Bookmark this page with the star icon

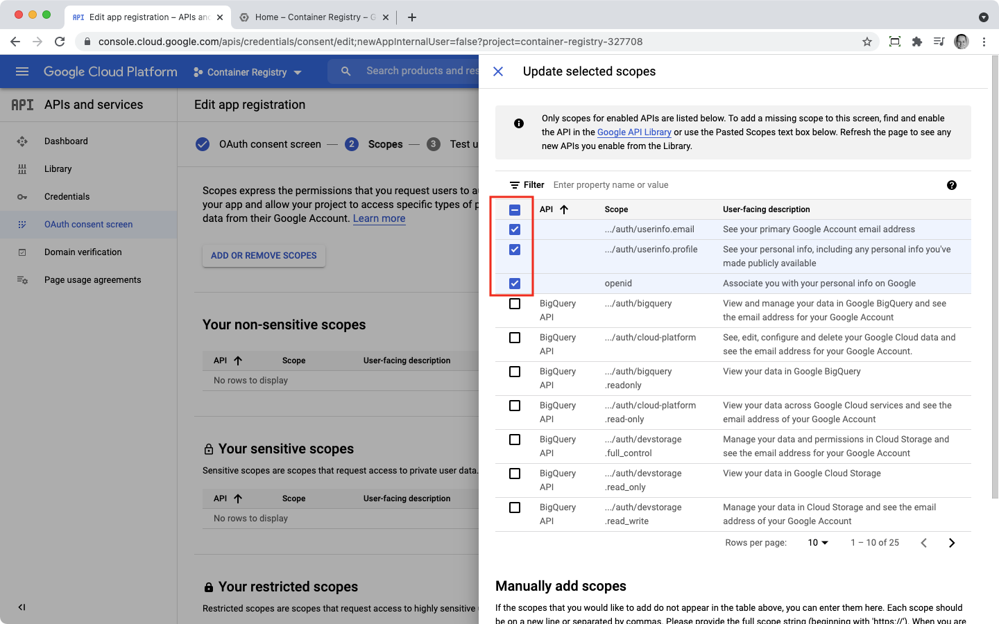pyautogui.click(x=867, y=42)
